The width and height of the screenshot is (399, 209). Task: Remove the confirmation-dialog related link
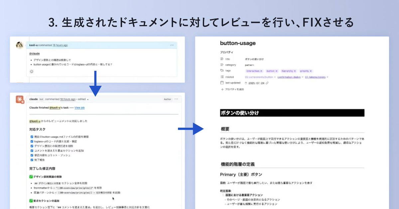tap(303, 77)
